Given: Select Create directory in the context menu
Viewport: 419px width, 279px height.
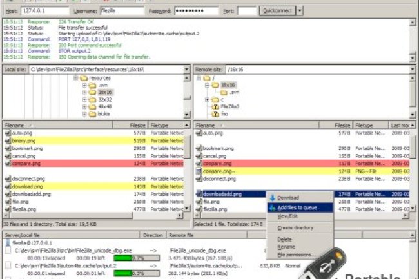Looking at the screenshot, I should point(294,227).
